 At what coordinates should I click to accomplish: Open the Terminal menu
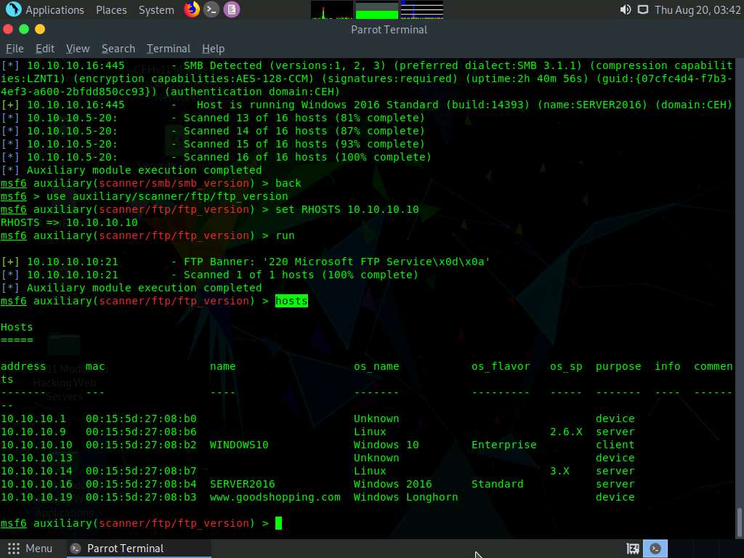point(169,49)
